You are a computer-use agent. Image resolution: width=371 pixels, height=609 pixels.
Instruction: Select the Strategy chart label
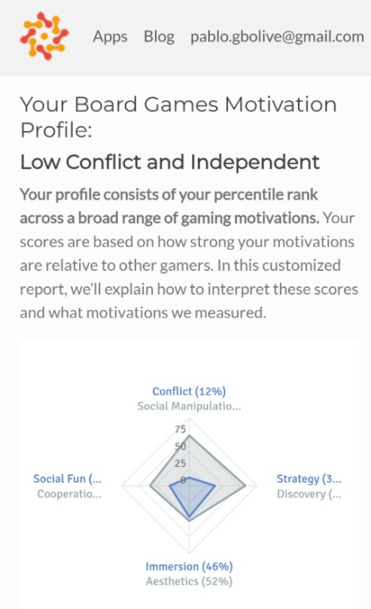tap(309, 479)
